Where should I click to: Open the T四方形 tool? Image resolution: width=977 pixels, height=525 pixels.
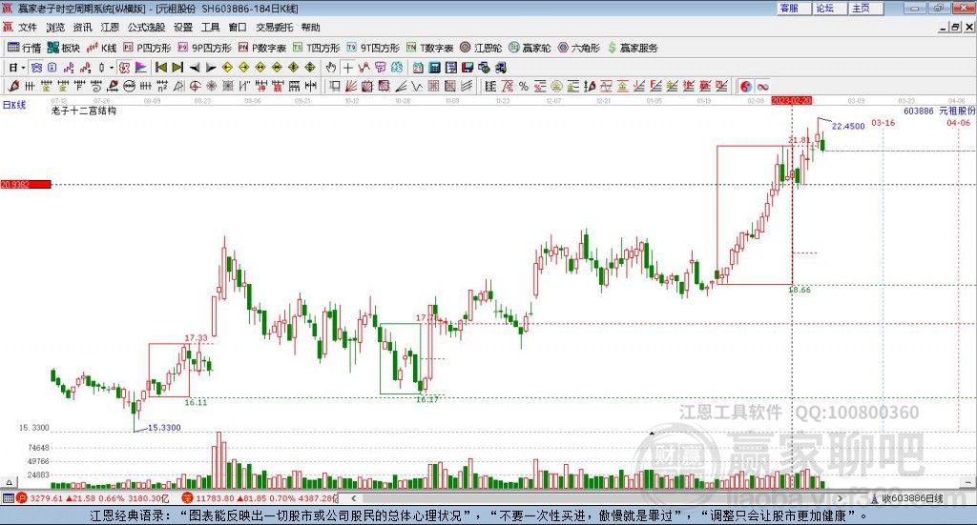317,48
